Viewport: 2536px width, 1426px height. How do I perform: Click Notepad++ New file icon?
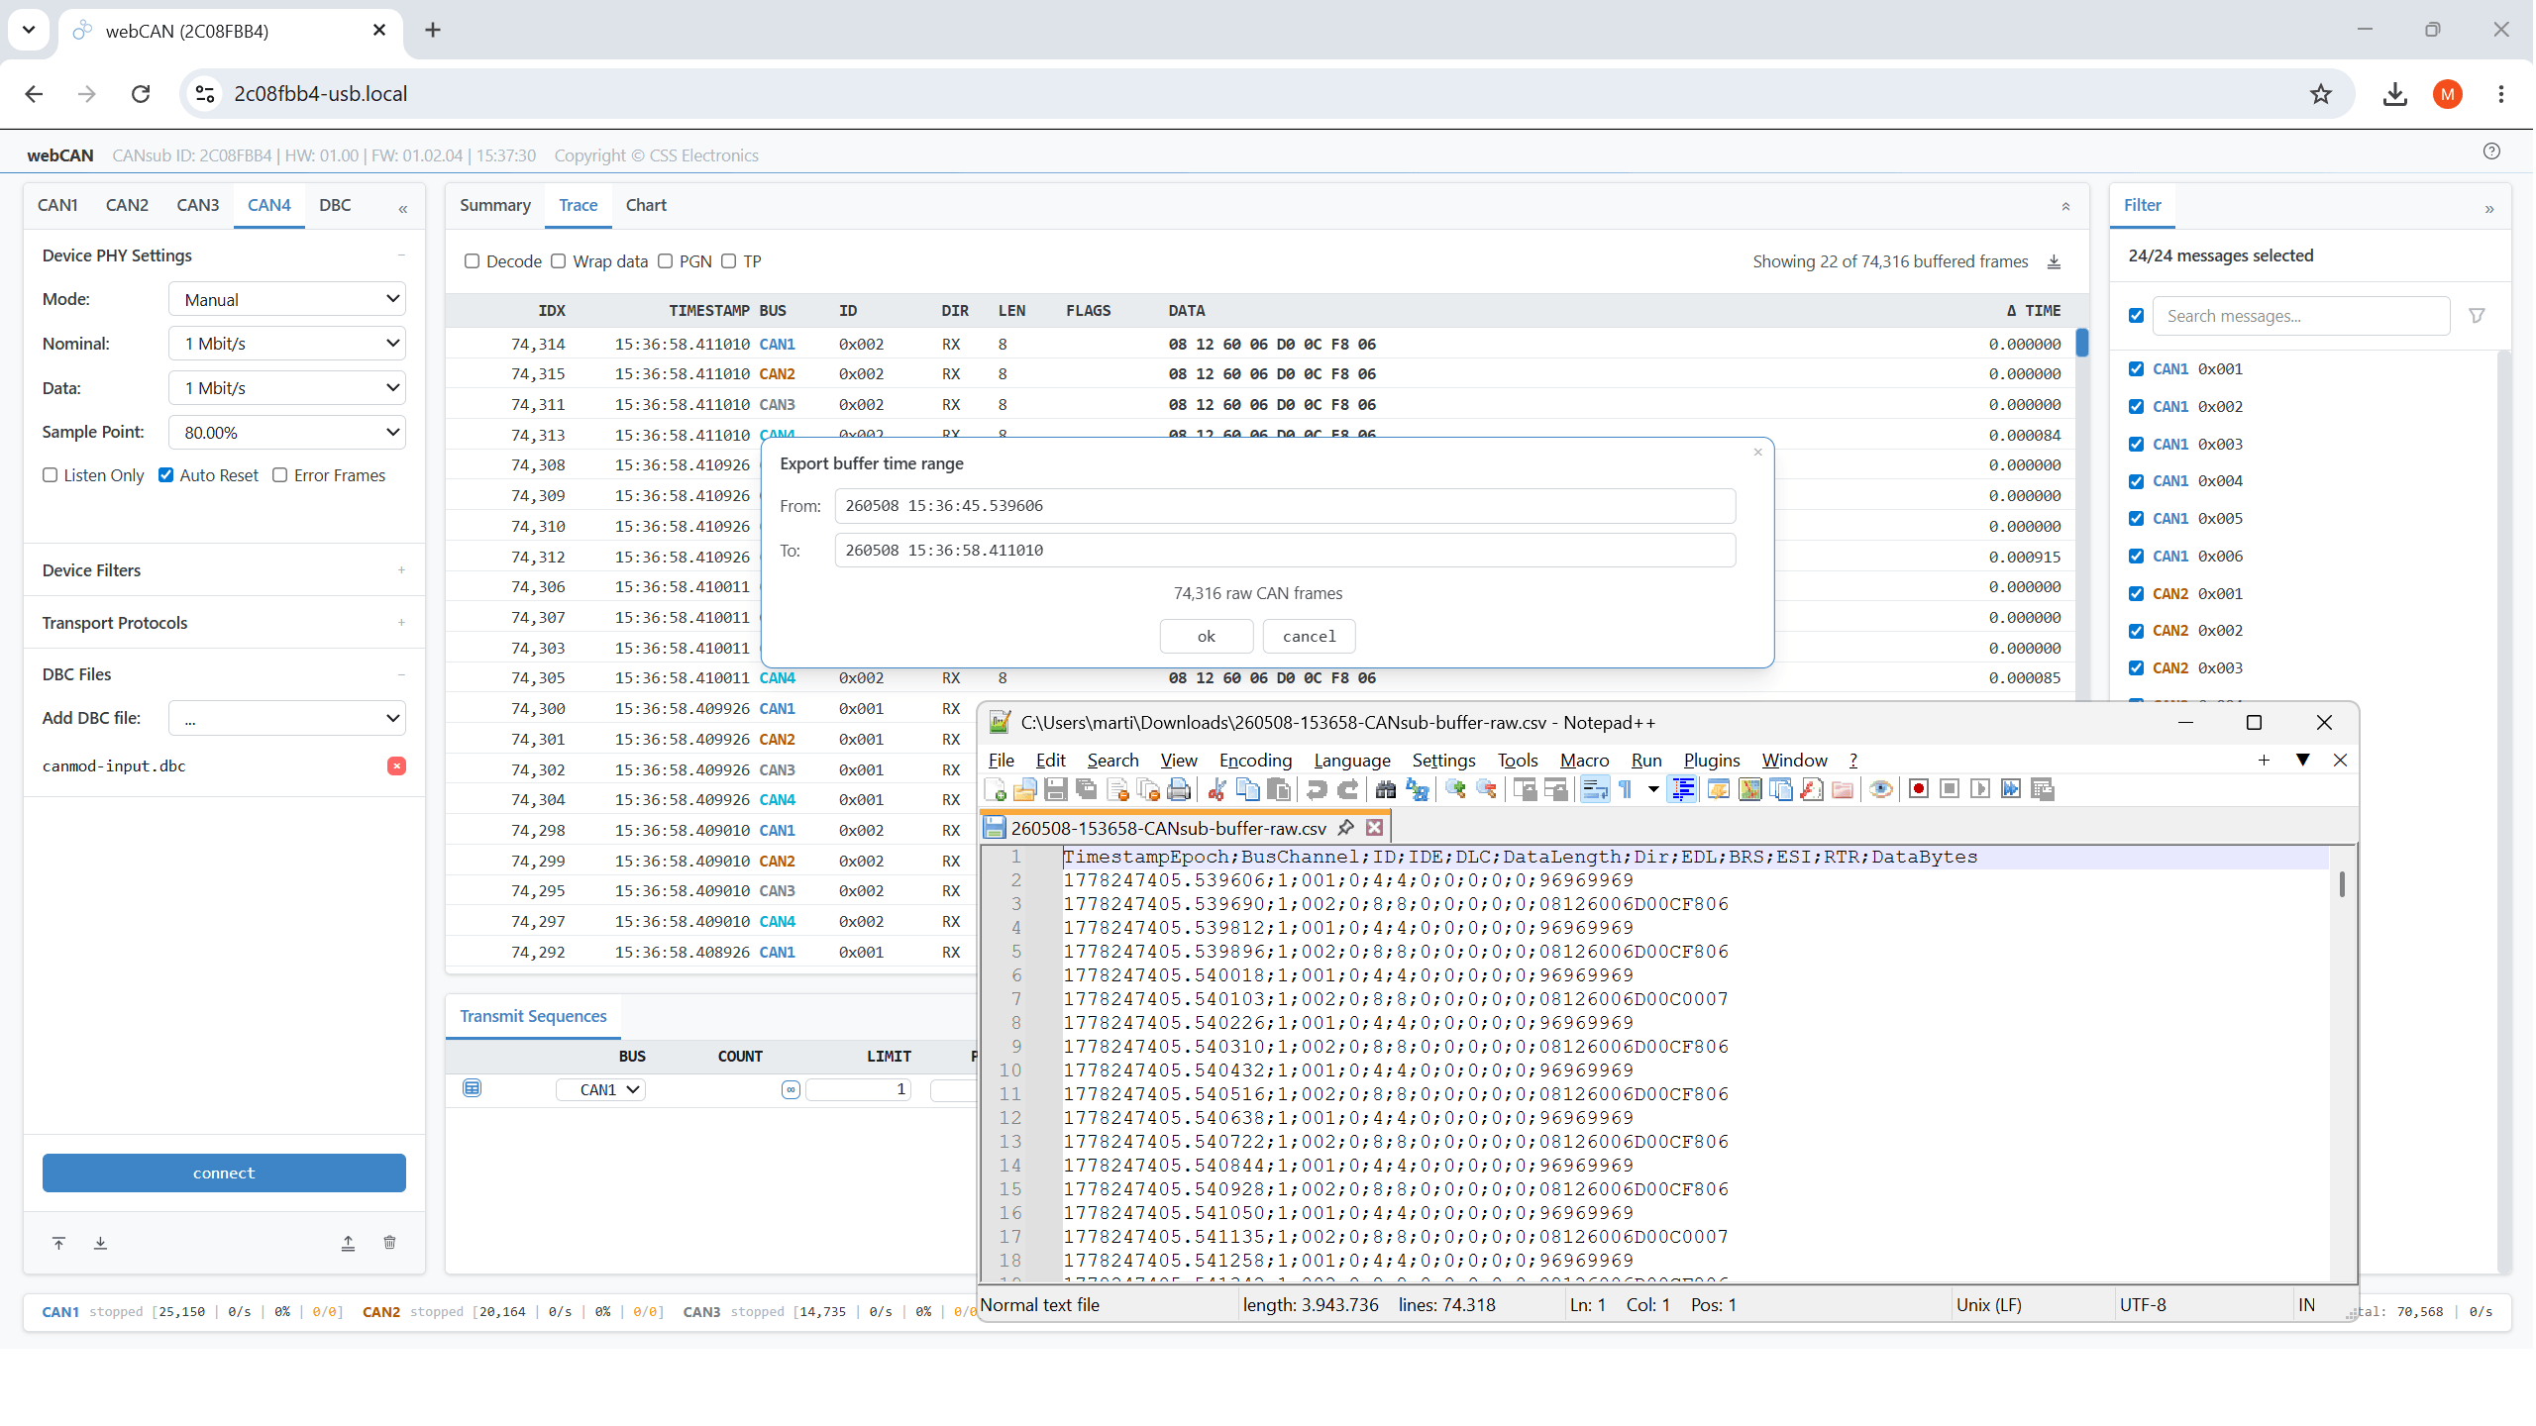(996, 789)
